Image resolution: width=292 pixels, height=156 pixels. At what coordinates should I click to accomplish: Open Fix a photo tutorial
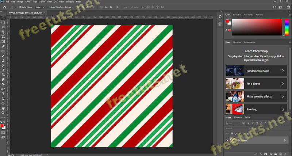click(256, 84)
